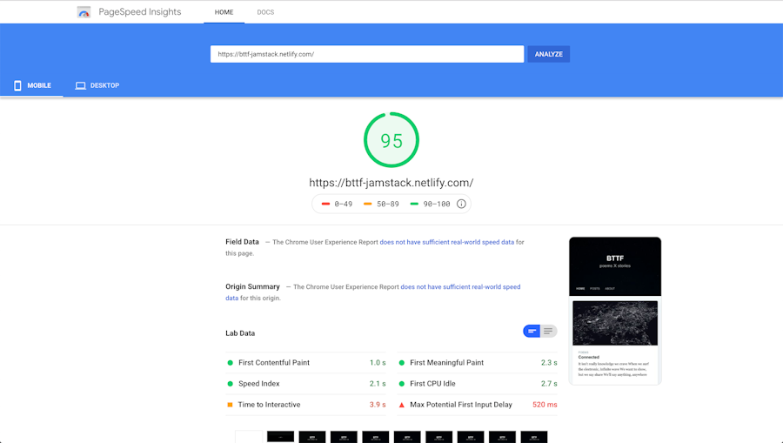Click the first black filmstrip thumbnail
This screenshot has height=443, width=783.
click(x=280, y=437)
